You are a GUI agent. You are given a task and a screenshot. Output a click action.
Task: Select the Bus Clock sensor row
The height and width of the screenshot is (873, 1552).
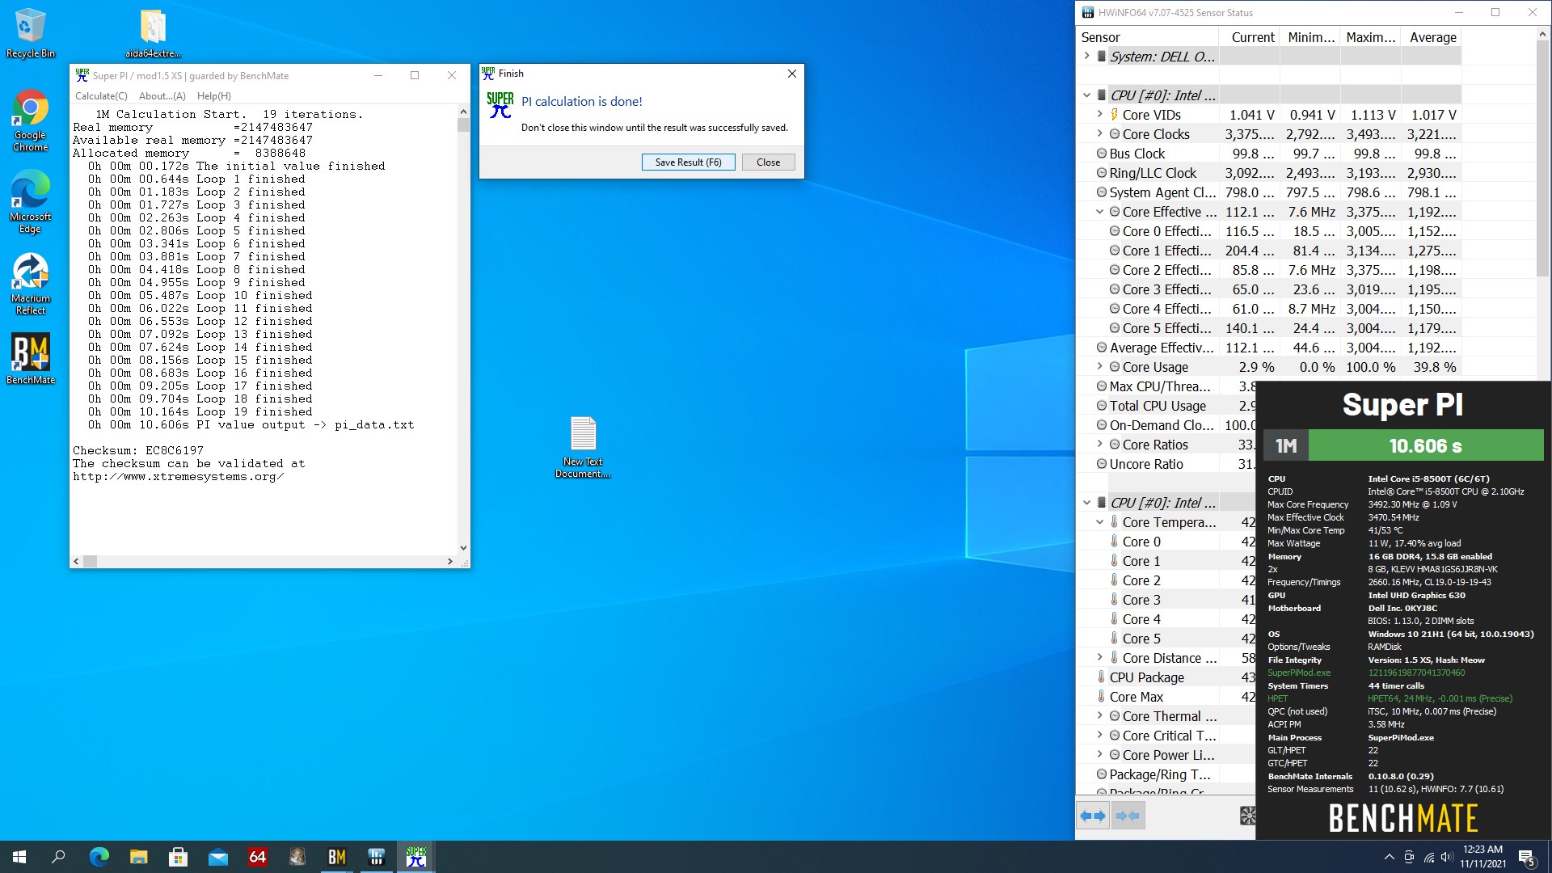pos(1268,154)
